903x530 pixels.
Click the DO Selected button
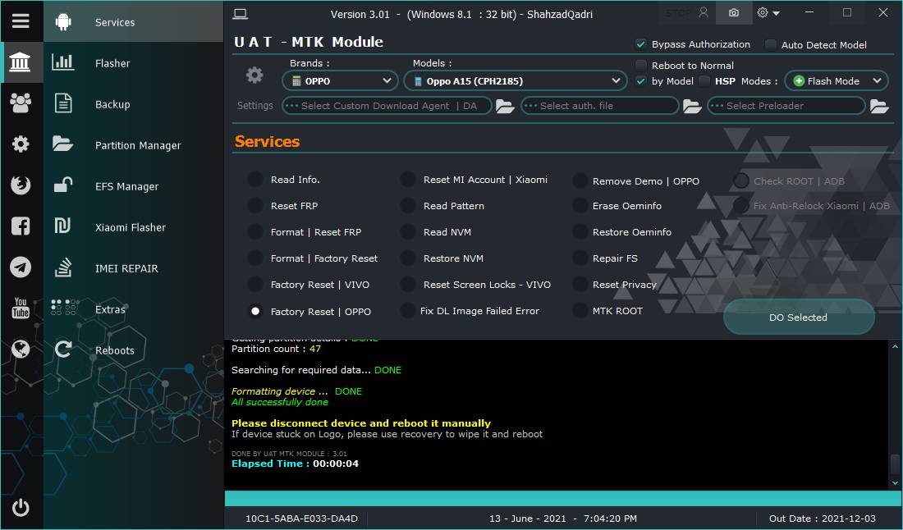798,318
